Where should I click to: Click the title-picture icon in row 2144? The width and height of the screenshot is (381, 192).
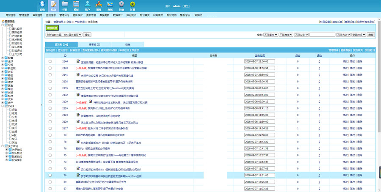[78, 61]
